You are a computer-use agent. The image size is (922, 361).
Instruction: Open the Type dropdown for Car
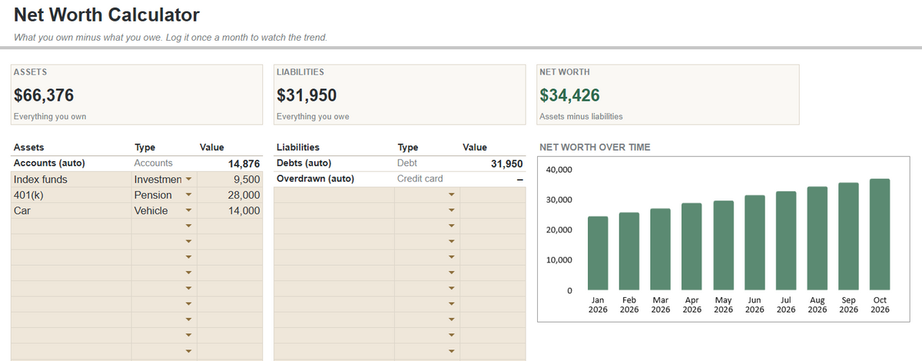point(188,210)
